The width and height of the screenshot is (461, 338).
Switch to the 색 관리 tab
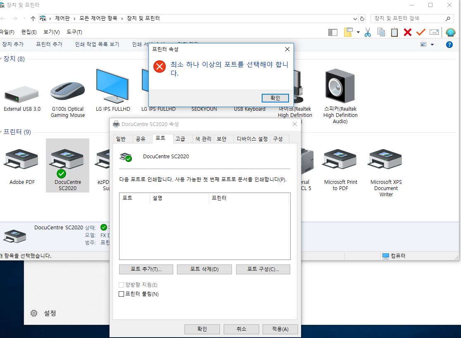pos(203,139)
